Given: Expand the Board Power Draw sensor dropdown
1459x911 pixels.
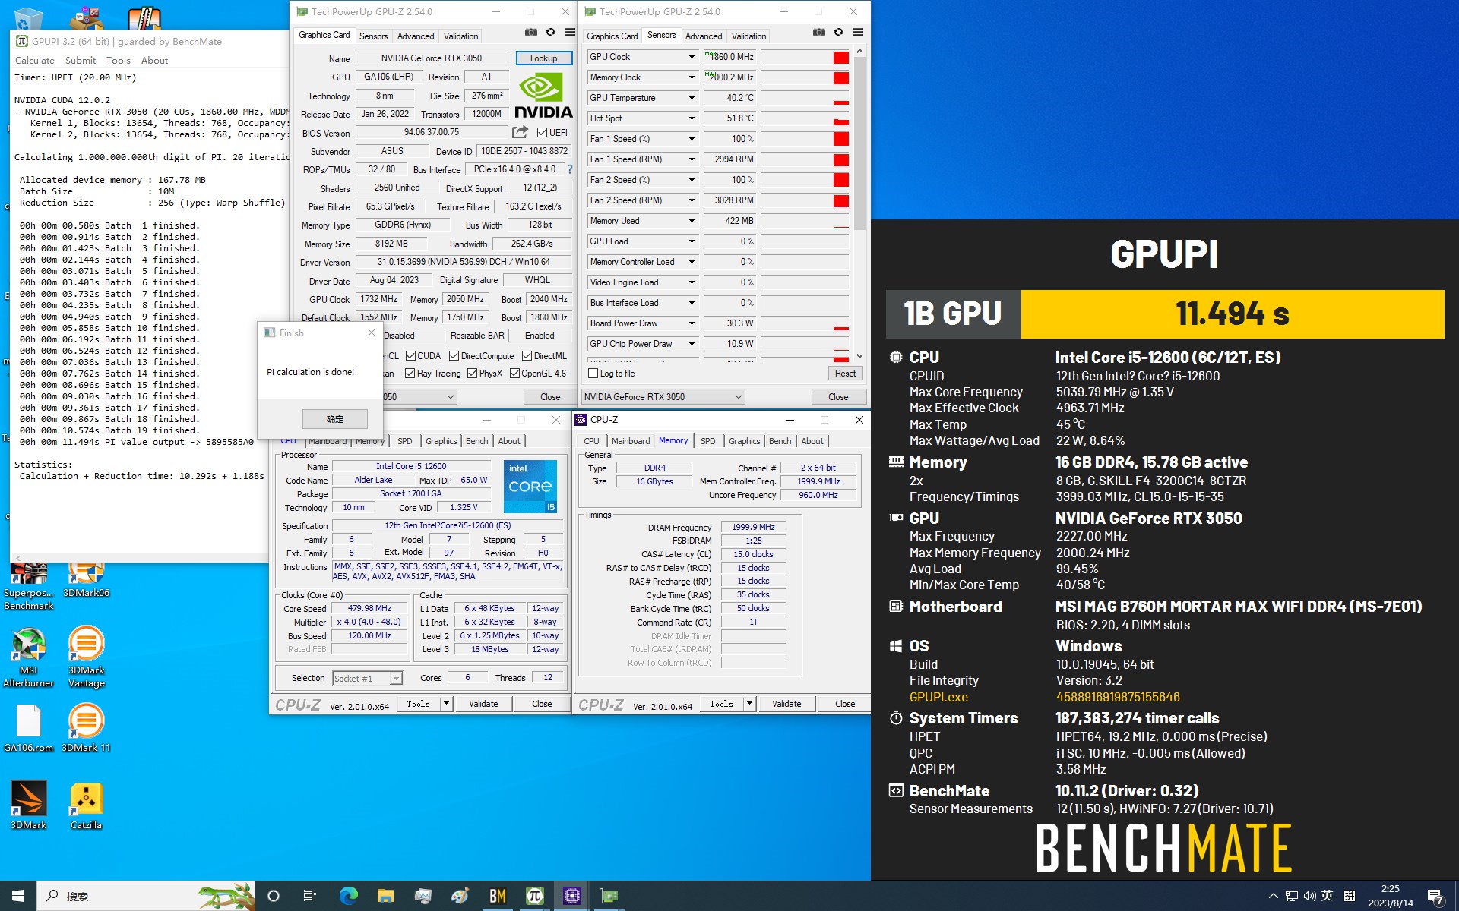Looking at the screenshot, I should (x=692, y=323).
